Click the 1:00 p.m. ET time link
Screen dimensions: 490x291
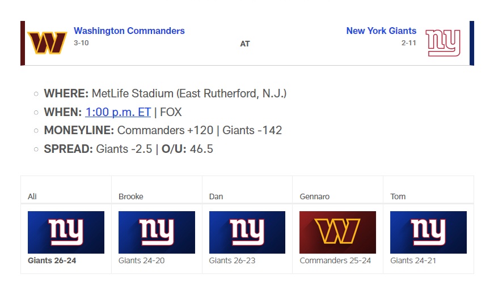tap(118, 112)
